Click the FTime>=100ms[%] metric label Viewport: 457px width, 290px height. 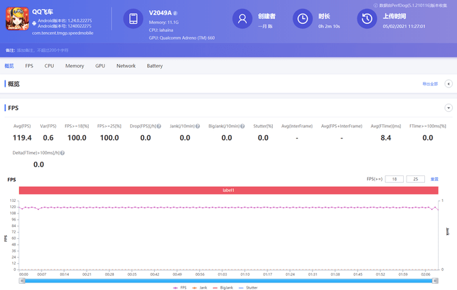coord(428,126)
